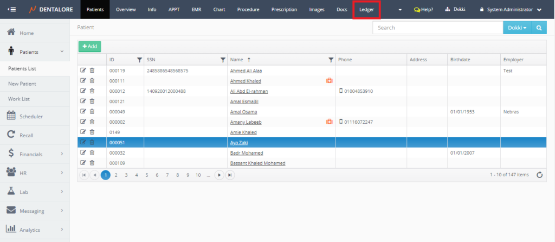The width and height of the screenshot is (555, 242).
Task: Switch to the Prescription tab
Action: [x=284, y=10]
